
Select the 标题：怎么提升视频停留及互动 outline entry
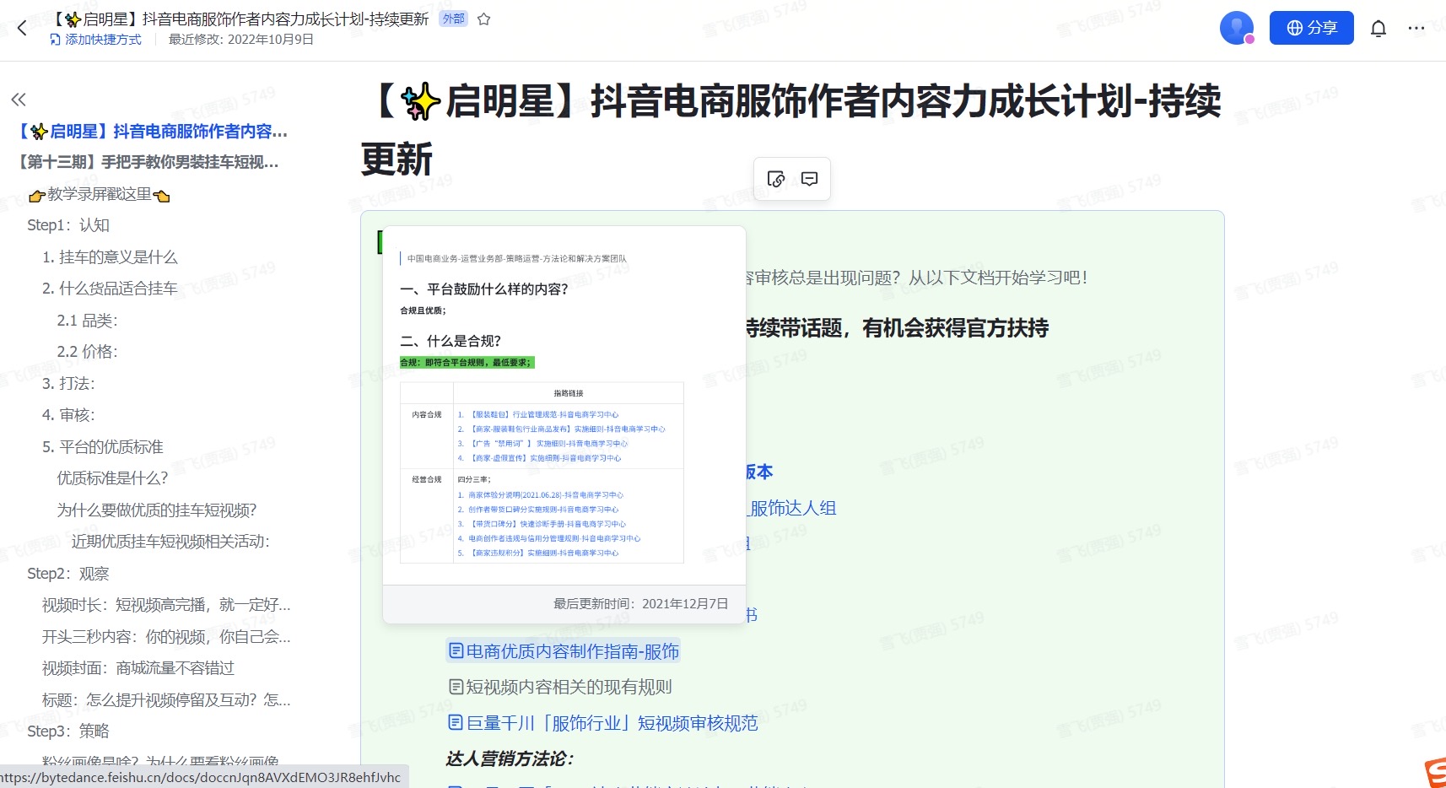click(166, 700)
